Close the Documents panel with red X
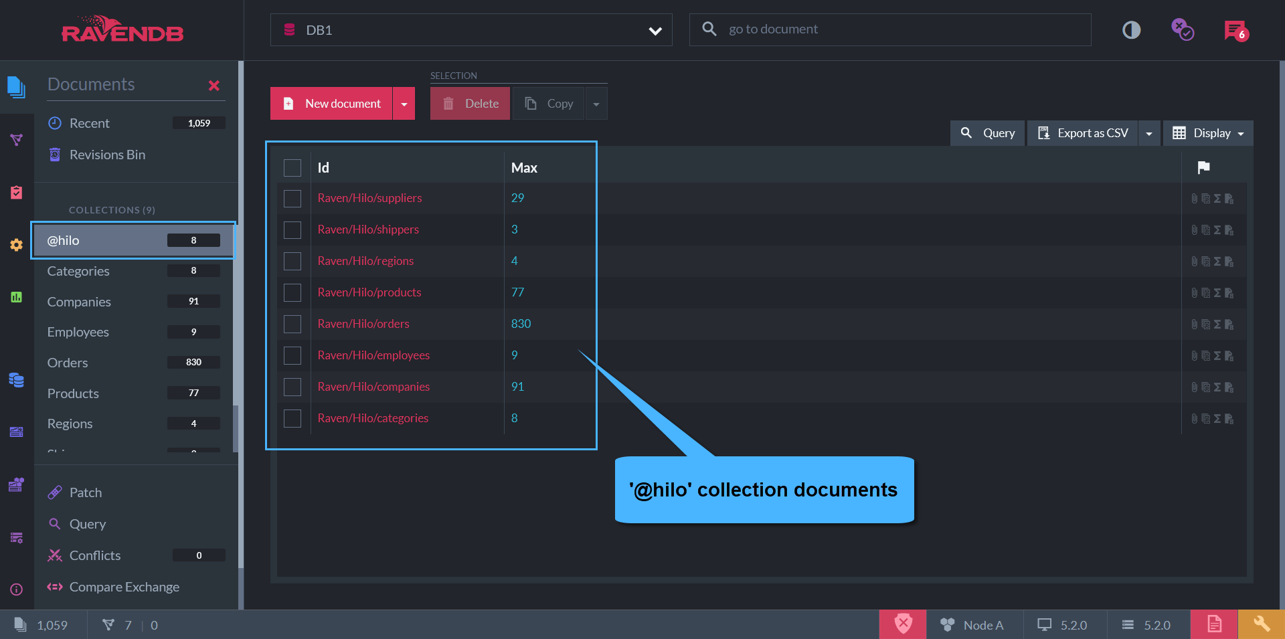 tap(214, 85)
